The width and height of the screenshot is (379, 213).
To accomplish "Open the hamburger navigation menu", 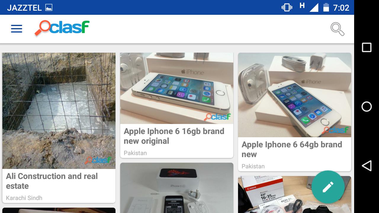I will click(17, 29).
